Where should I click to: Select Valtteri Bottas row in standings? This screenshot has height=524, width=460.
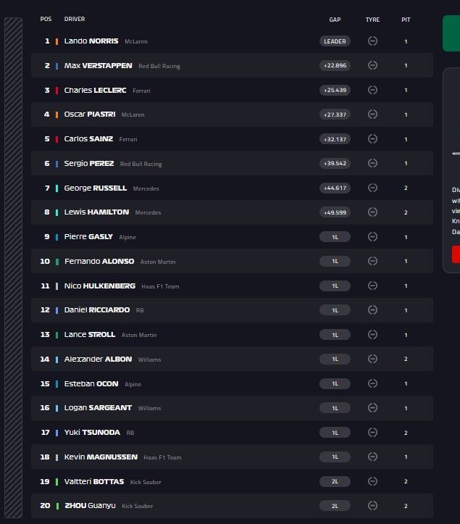point(232,481)
